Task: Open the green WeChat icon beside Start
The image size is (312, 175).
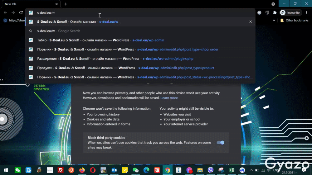Action: pyautogui.click(x=17, y=170)
